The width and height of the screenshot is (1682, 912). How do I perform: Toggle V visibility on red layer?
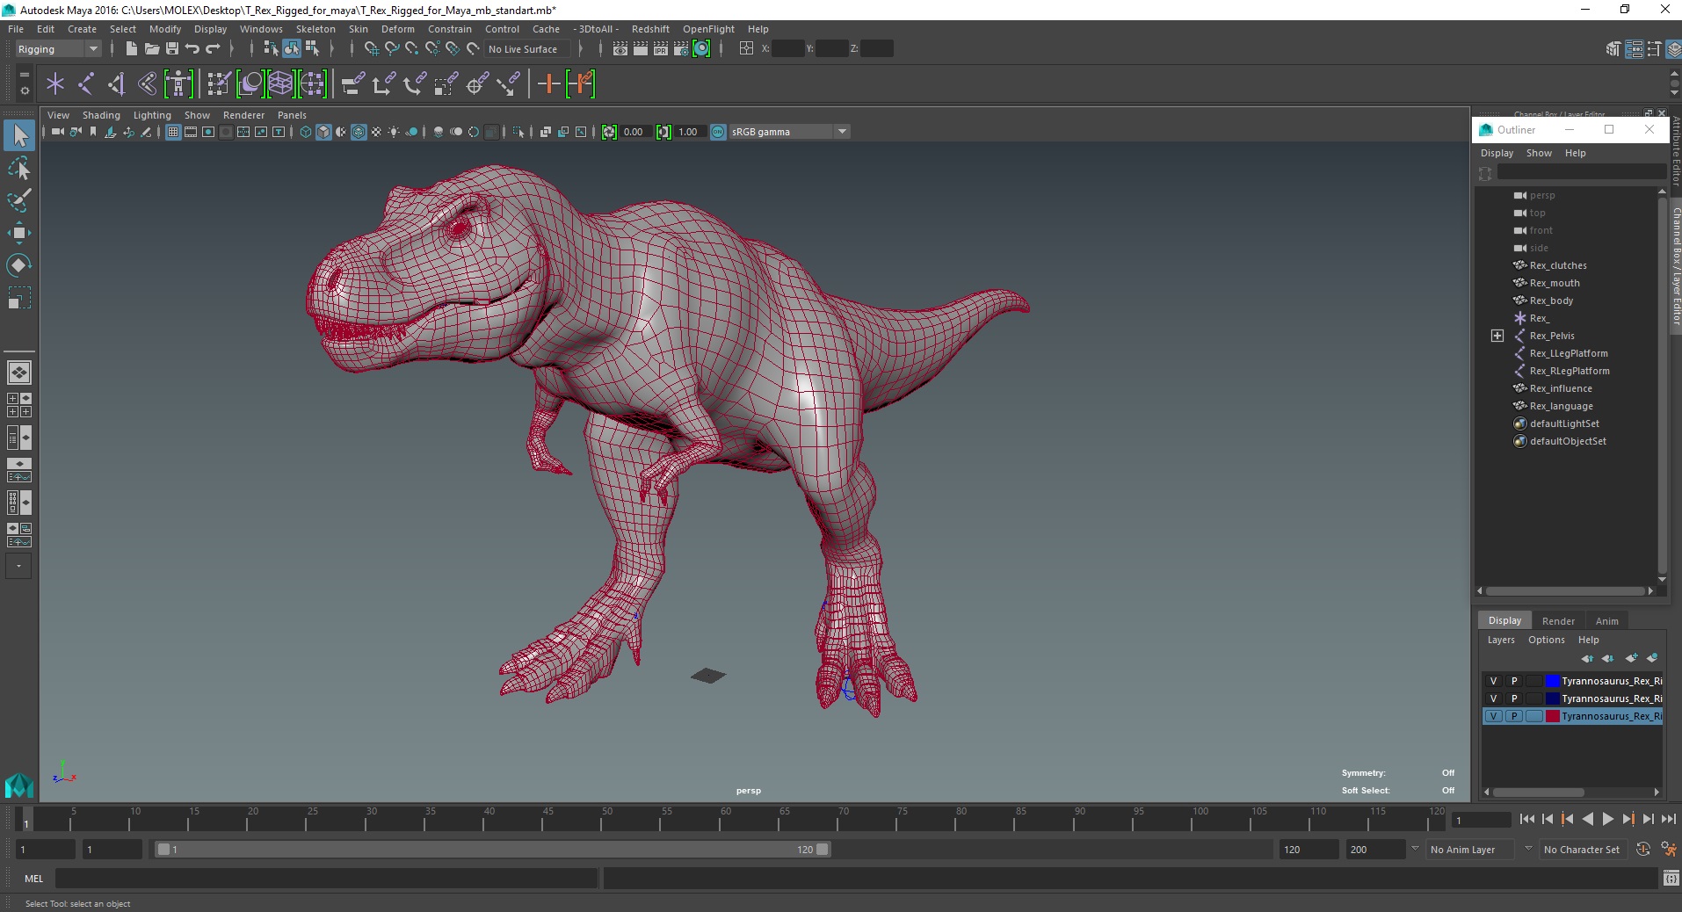tap(1493, 716)
